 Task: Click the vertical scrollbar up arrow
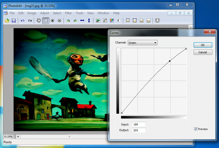coord(191,27)
